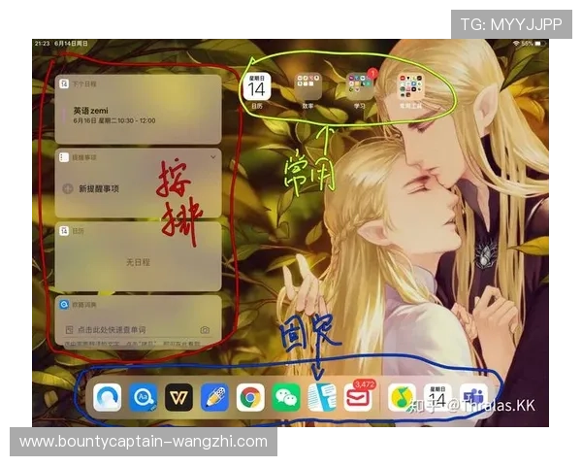Launch Google Chrome from the dock
582x466 pixels.
[250, 398]
